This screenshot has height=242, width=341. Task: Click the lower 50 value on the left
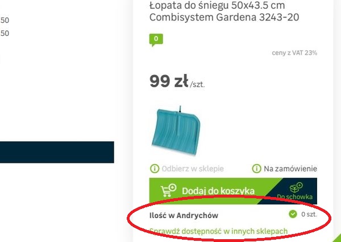click(x=5, y=34)
